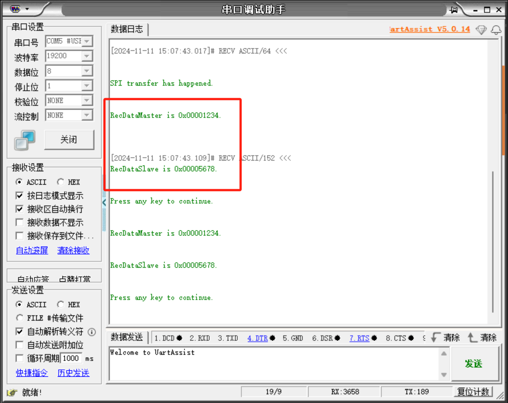Click into the Welcome to UartAssist send box

click(274, 363)
